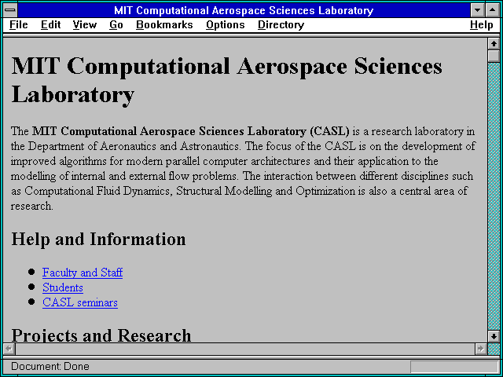This screenshot has height=377, width=503.
Task: Open the CASL seminars link
Action: tap(80, 302)
